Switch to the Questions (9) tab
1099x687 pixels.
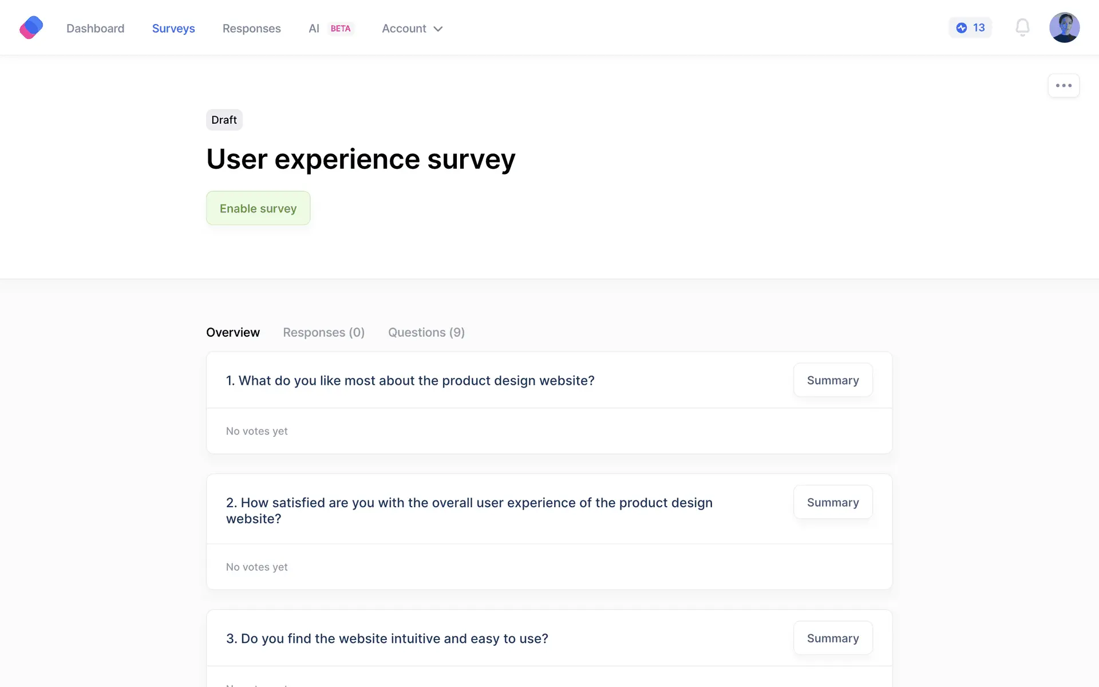point(426,333)
